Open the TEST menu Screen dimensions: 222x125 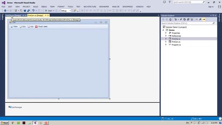coord(78,7)
